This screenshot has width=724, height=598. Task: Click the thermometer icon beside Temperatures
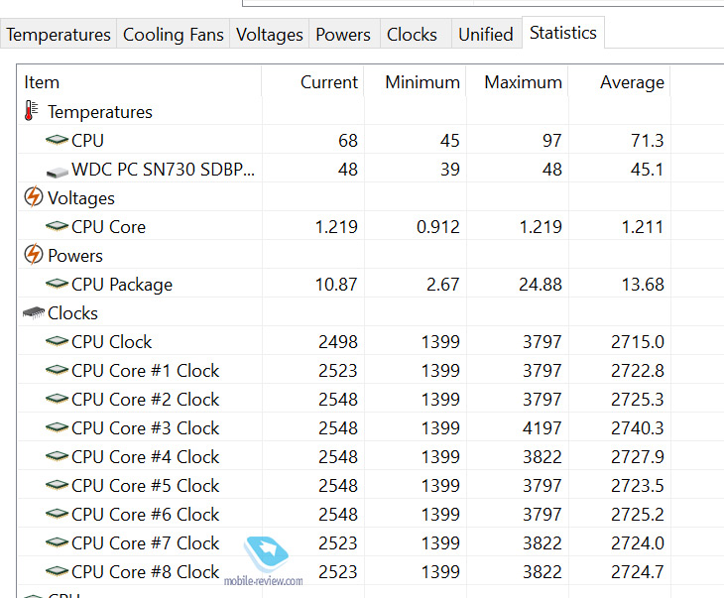pos(32,111)
